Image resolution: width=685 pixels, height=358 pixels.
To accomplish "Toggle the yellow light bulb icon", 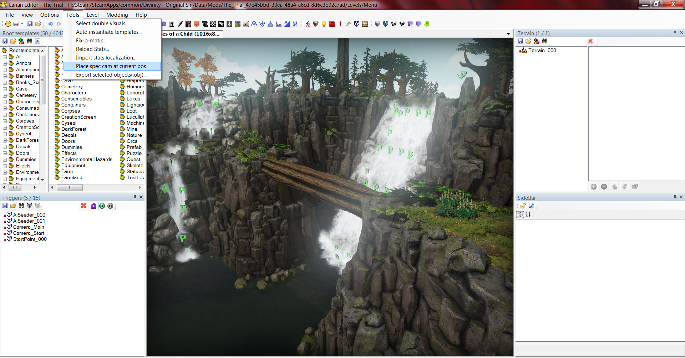I will point(324,24).
